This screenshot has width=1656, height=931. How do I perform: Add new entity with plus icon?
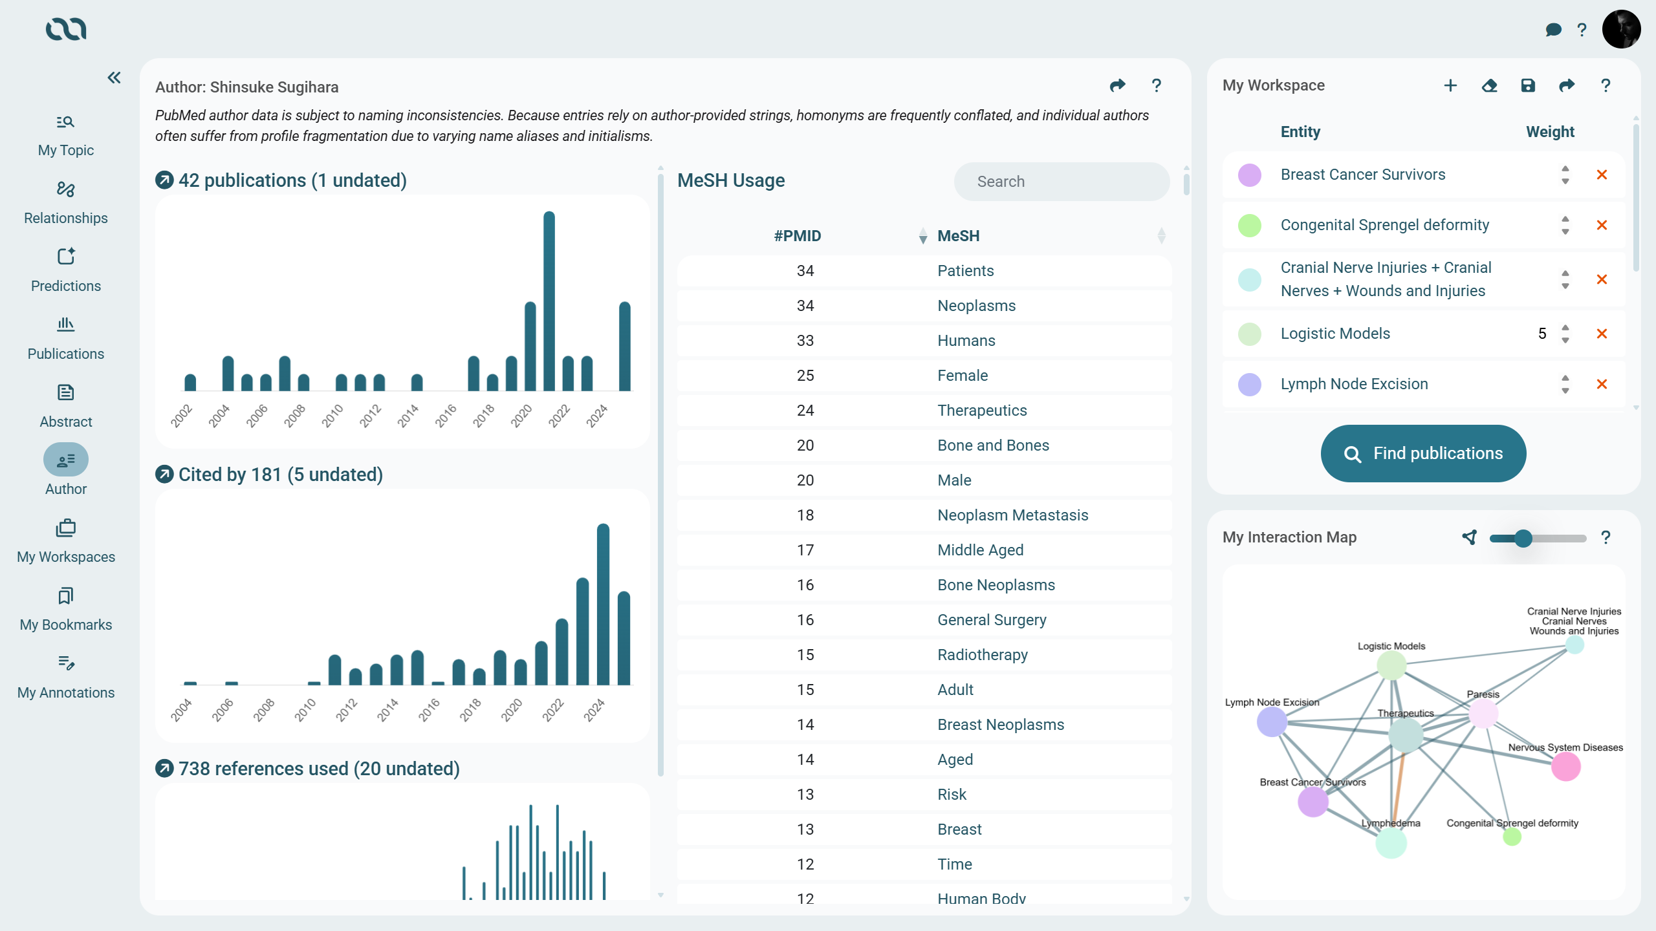pos(1450,85)
